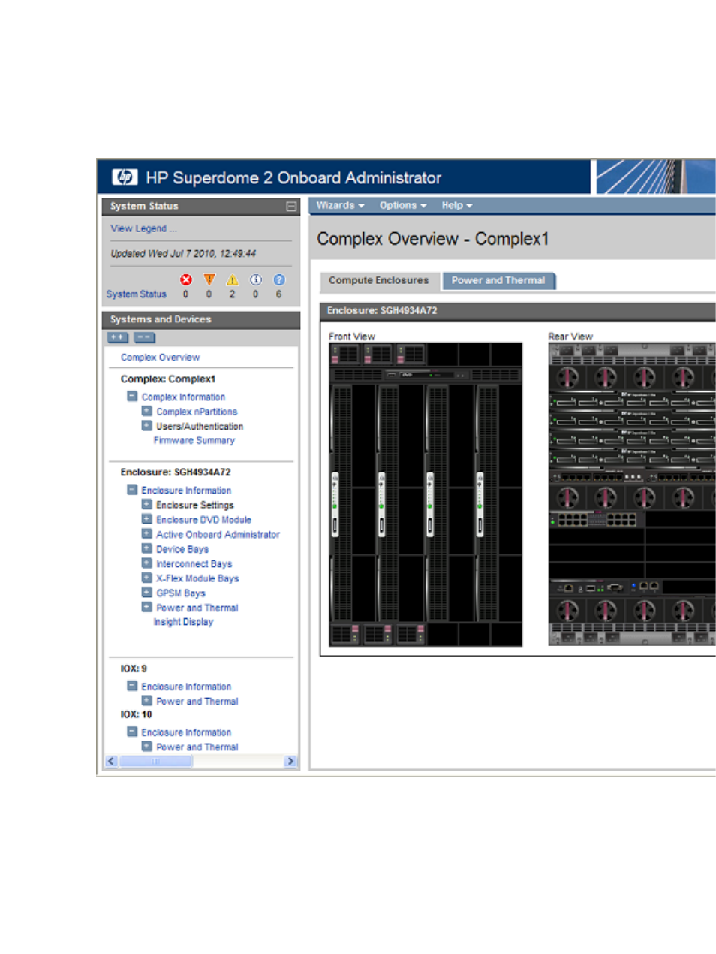716x954 pixels.
Task: Switch to the Compute Enclosures tab
Action: 379,280
